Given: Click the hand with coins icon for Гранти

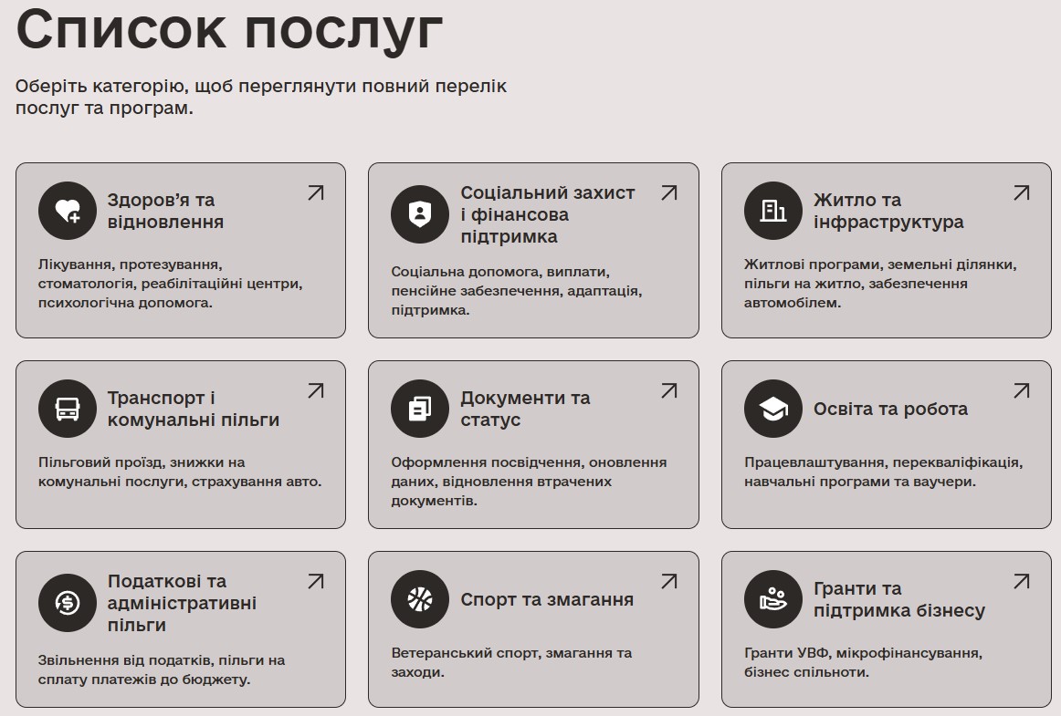Looking at the screenshot, I should tap(772, 599).
